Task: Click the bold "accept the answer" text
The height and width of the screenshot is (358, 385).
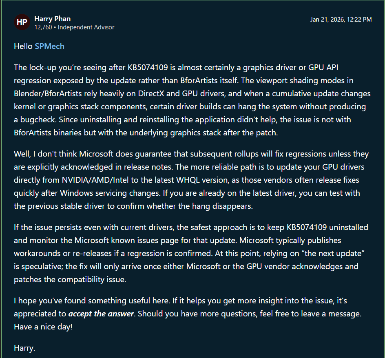Action: click(x=101, y=314)
